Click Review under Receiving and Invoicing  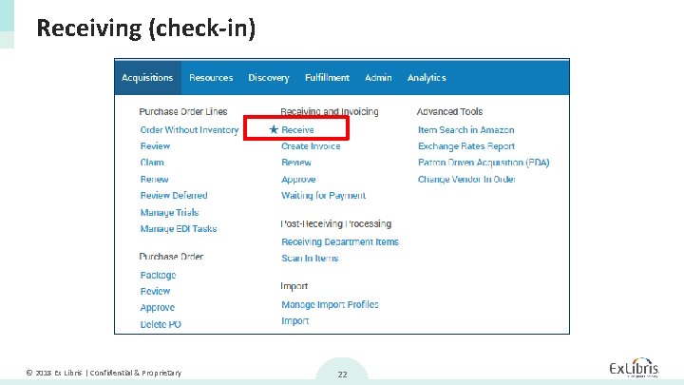click(296, 163)
